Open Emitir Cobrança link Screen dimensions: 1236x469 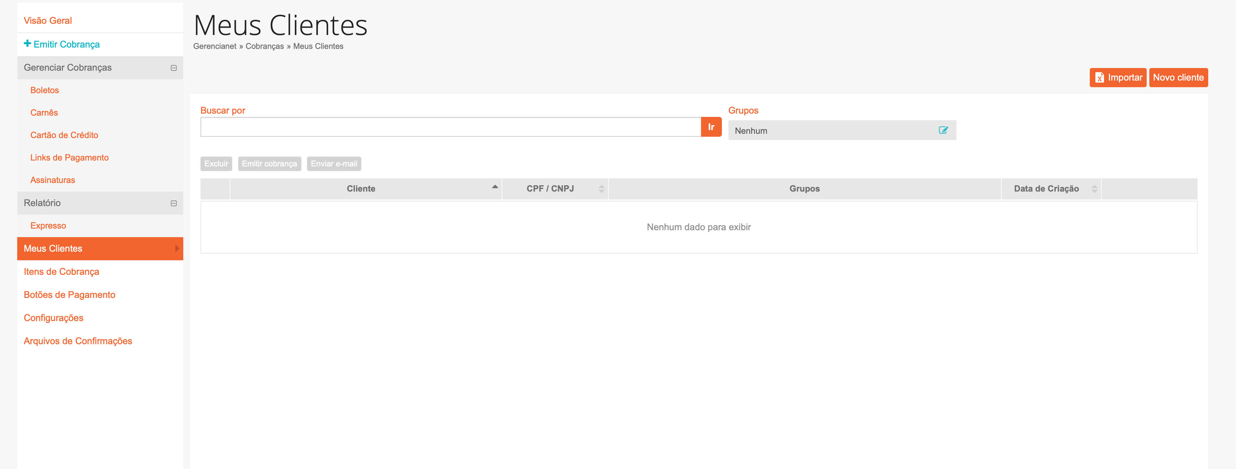67,44
